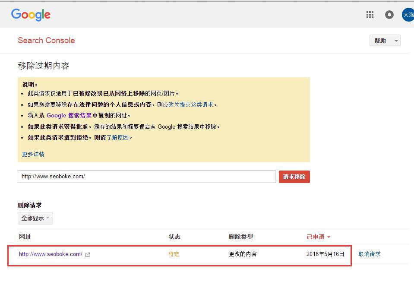This screenshot has height=291, width=414.
Task: Open the Google apps grid icon
Action: point(370,15)
